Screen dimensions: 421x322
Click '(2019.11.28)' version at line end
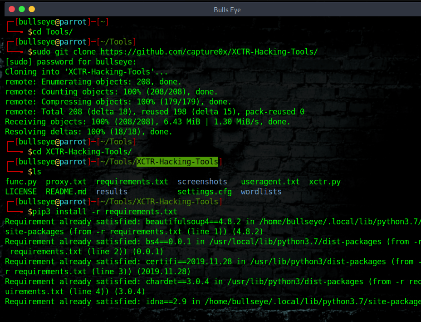click(x=164, y=272)
